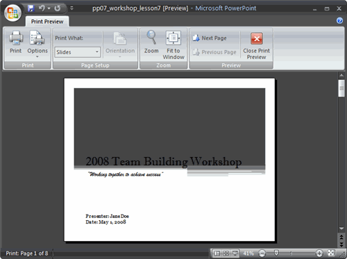Click Close Print Preview red X
This screenshot has width=347, height=259.
257,38
